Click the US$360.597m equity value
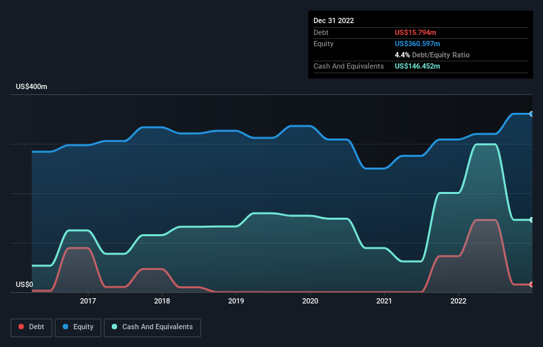543x347 pixels. 417,44
